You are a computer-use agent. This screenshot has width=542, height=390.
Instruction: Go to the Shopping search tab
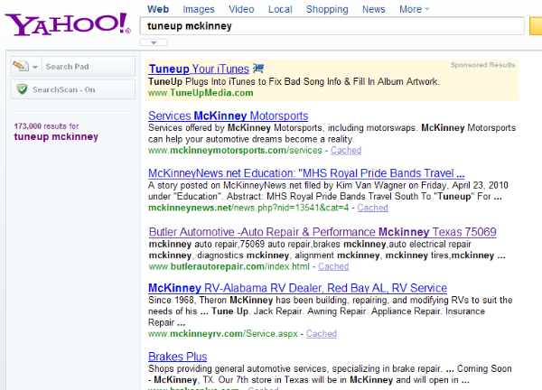tap(326, 9)
